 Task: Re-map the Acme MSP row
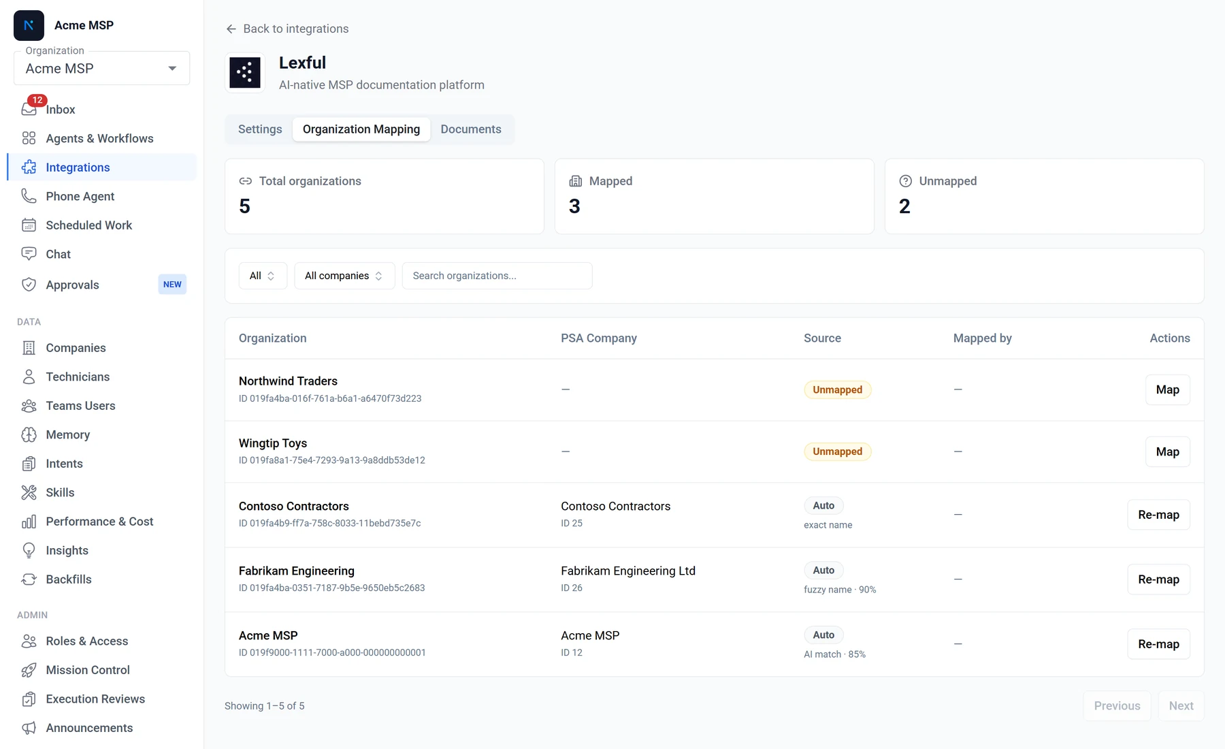point(1158,644)
